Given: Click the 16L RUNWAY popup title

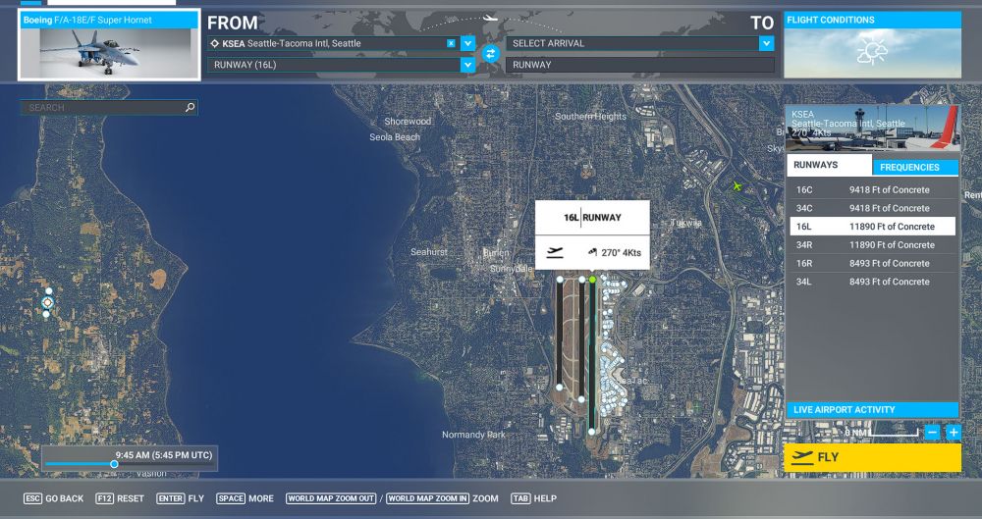Looking at the screenshot, I should click(x=592, y=217).
